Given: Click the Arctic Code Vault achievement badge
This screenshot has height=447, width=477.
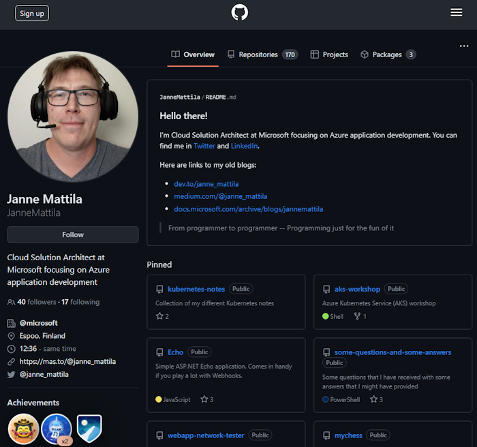Looking at the screenshot, I should tap(89, 429).
